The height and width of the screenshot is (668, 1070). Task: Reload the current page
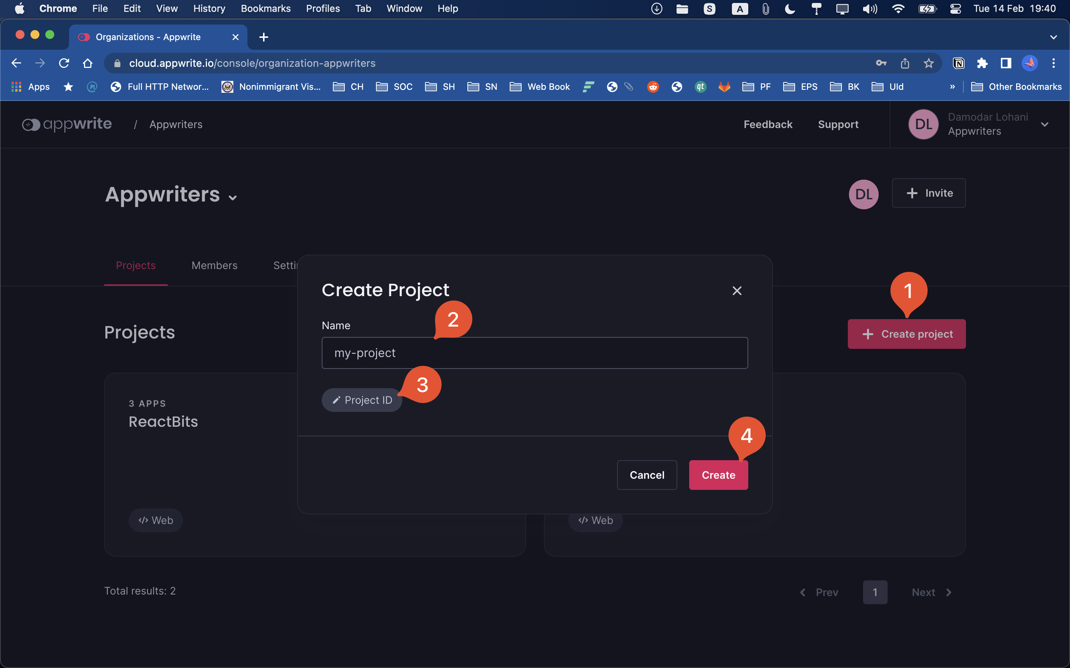(64, 63)
